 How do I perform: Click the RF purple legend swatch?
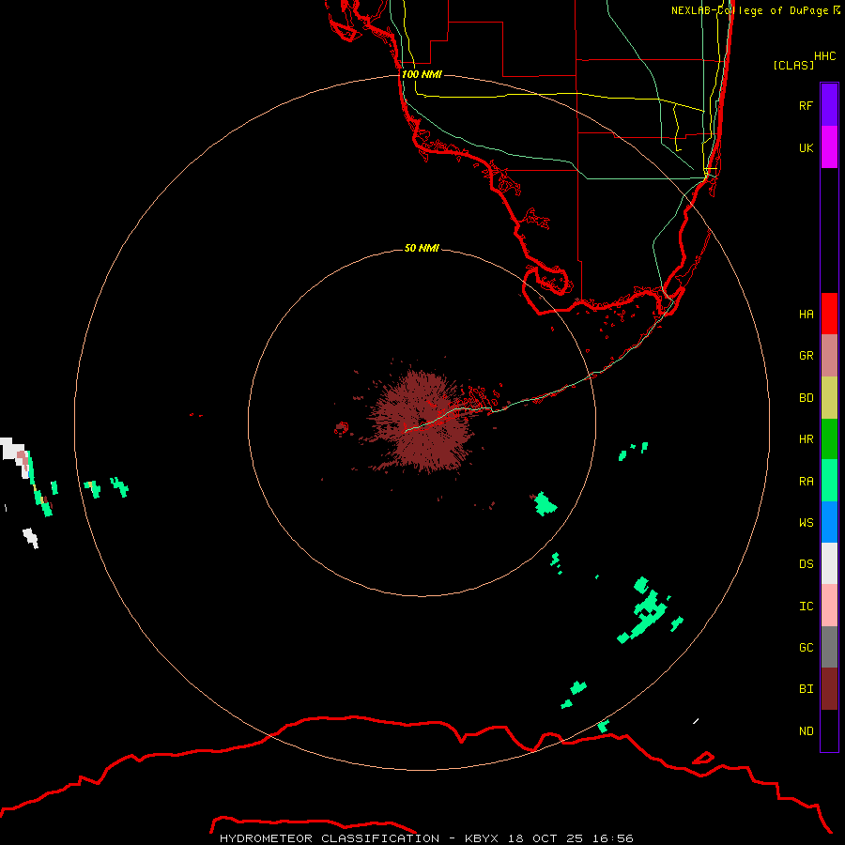(x=829, y=105)
